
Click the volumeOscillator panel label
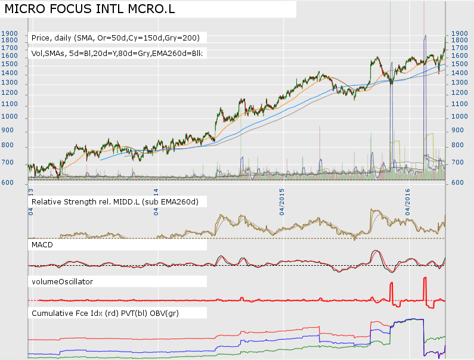(x=62, y=281)
